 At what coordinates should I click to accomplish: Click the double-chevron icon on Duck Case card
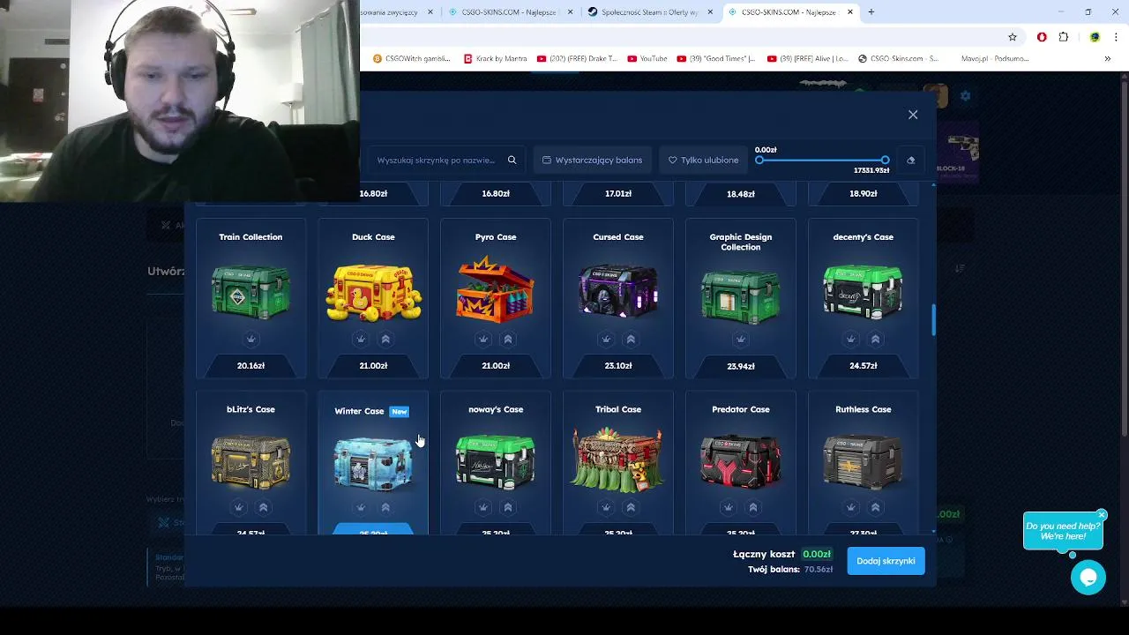[x=385, y=339]
